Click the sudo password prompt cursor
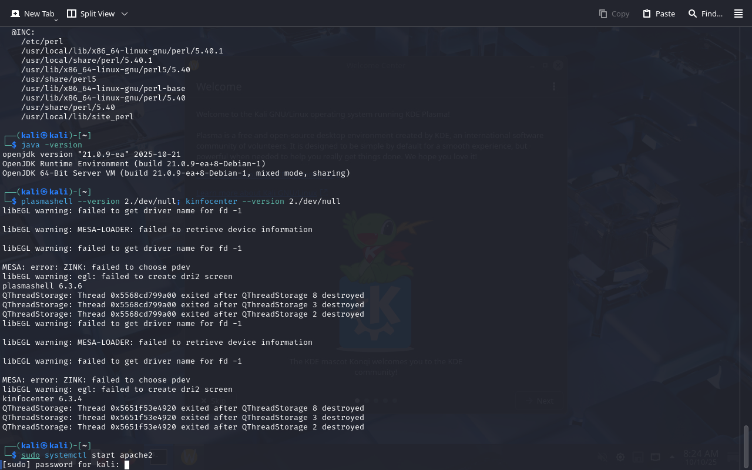 [x=127, y=465]
